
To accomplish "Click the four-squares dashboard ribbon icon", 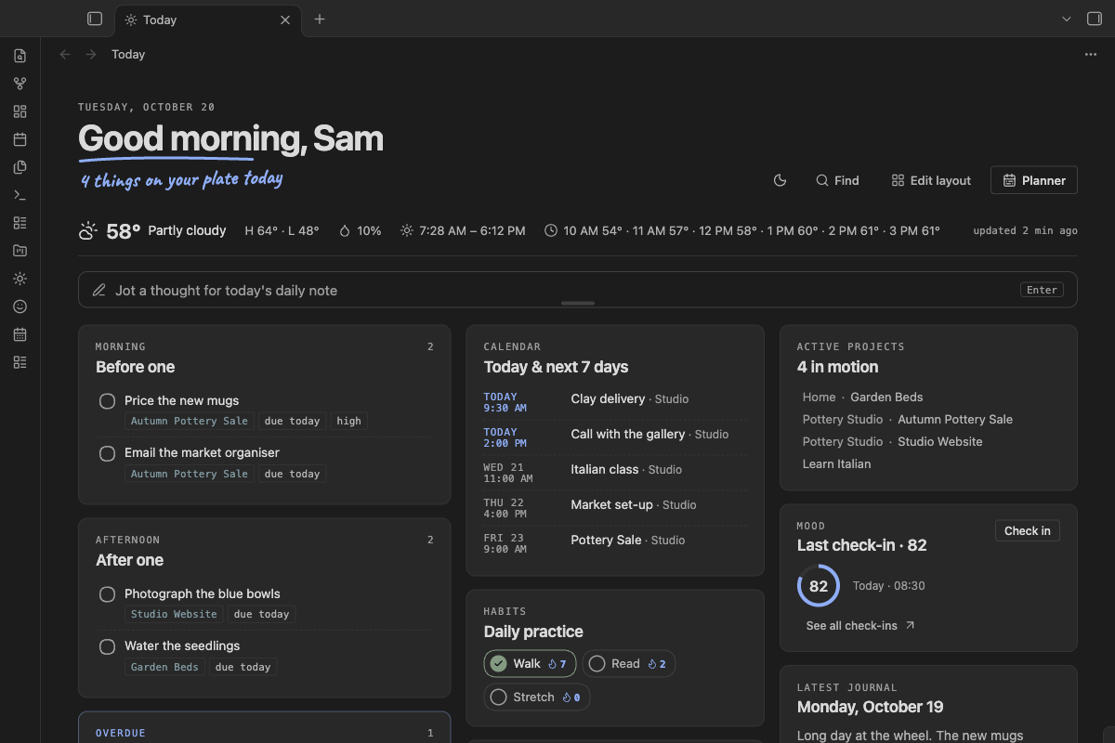I will (20, 111).
